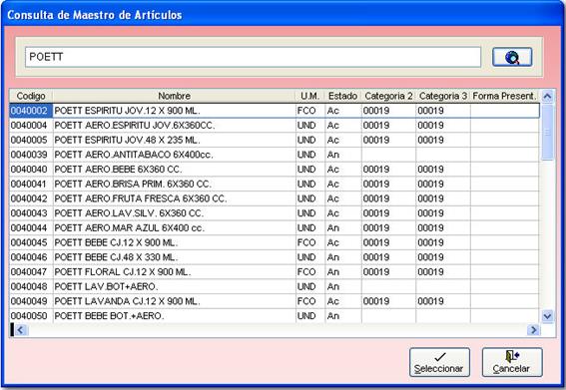
Task: Select code 0040044 cell
Action: coord(31,228)
